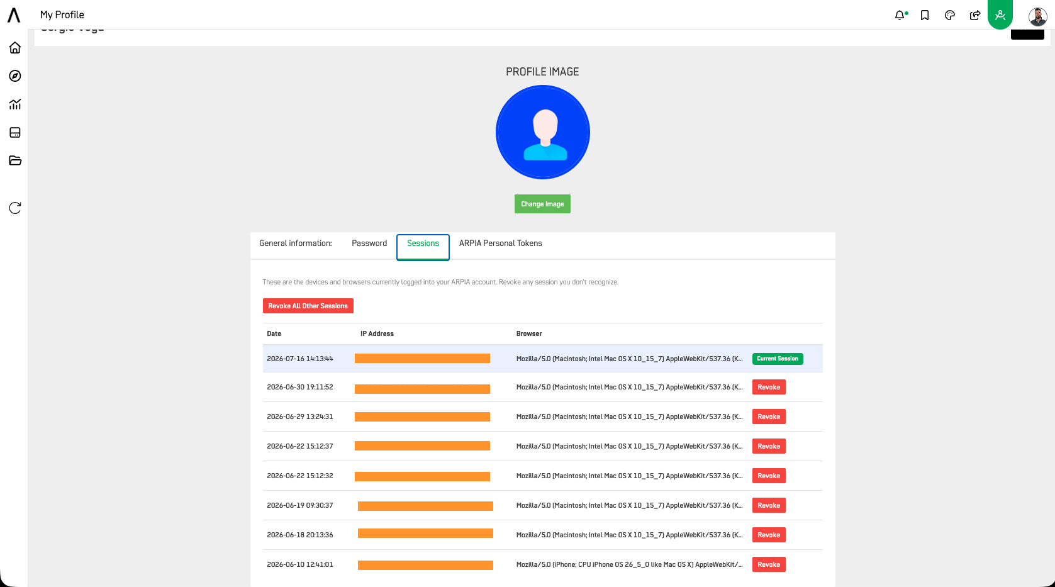The height and width of the screenshot is (587, 1055).
Task: Click Revoke All Other Sessions
Action: pos(308,306)
